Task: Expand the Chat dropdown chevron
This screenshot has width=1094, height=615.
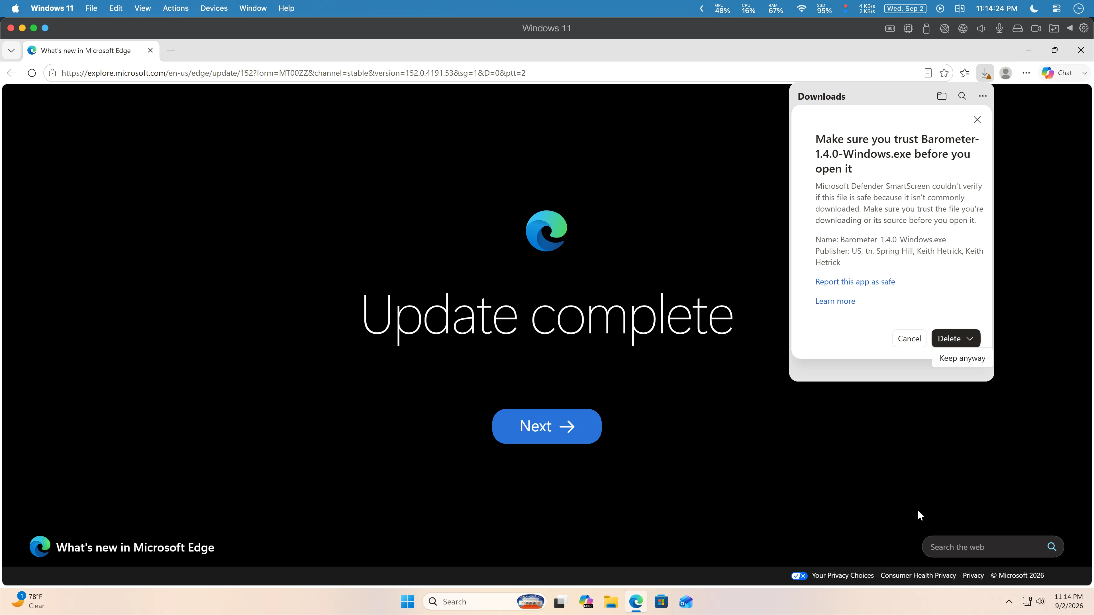Action: point(1085,73)
